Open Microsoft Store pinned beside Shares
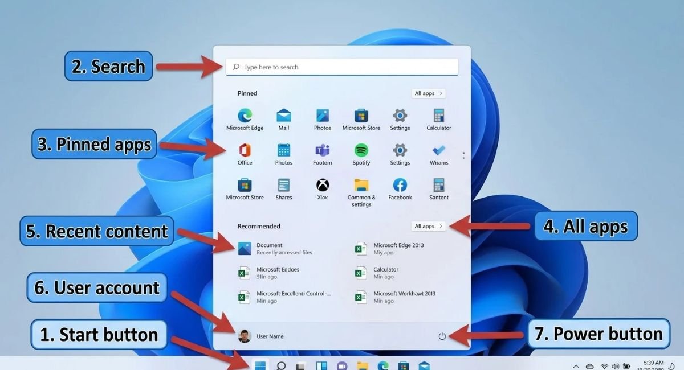Viewport: 684px width, 370px height. pos(245,190)
